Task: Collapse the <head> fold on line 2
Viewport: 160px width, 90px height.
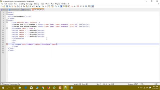Action: [x=7, y=14]
